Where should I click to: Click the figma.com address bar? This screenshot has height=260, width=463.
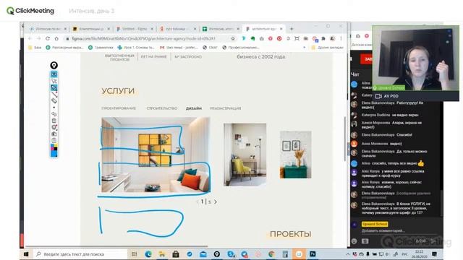point(148,38)
